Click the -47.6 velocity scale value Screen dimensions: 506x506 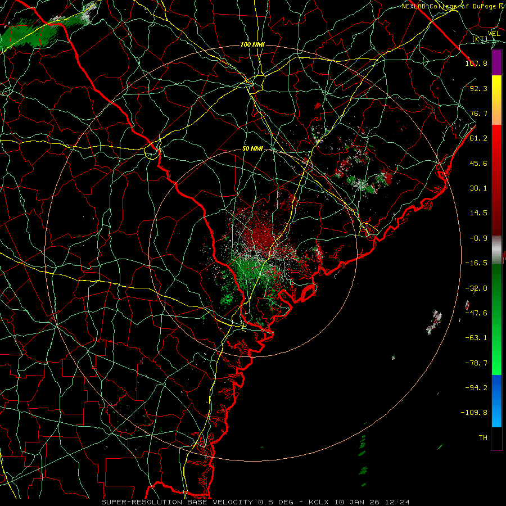(476, 313)
